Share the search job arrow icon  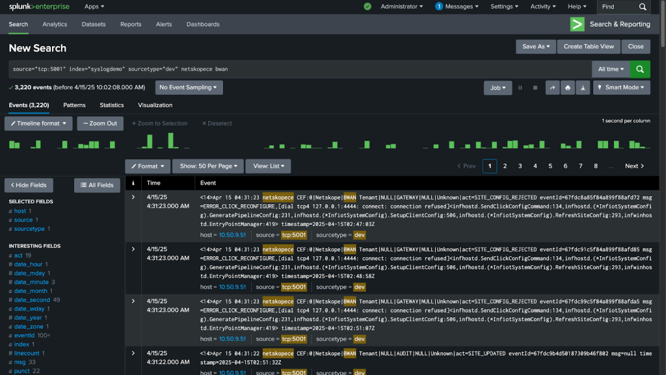click(552, 88)
